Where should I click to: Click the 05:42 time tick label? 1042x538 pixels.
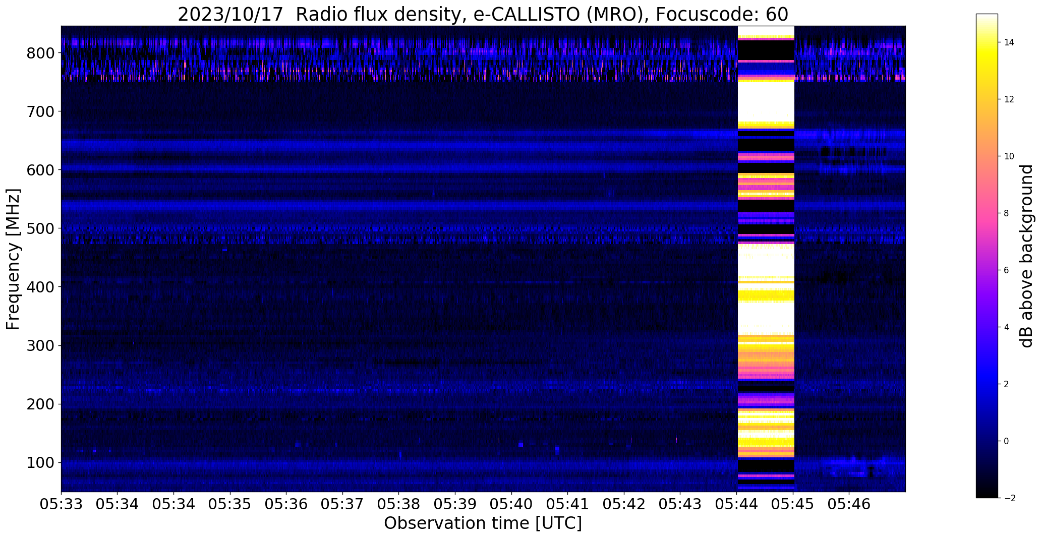pos(624,503)
